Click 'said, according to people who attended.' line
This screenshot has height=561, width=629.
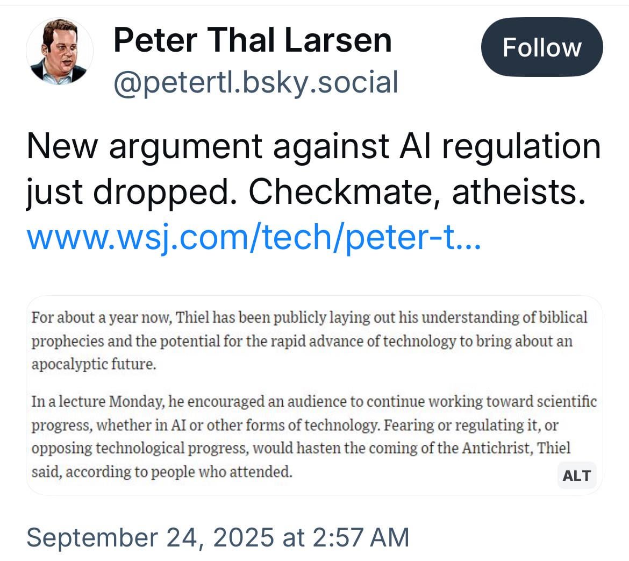click(162, 472)
